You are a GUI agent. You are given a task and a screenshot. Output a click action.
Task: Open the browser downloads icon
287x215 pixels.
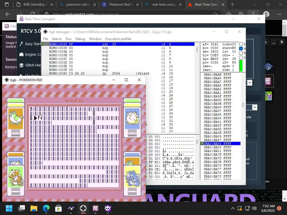(253, 14)
